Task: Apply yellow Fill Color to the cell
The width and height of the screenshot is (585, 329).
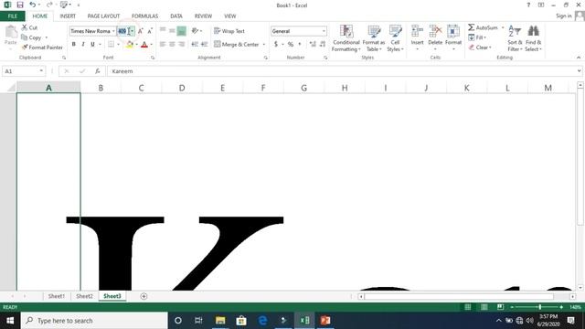Action: [x=130, y=45]
